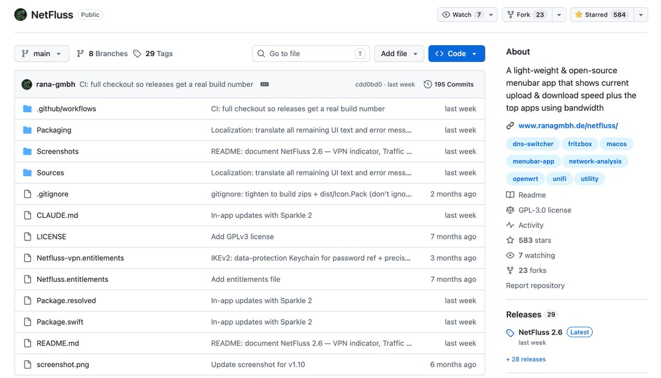Viewport: 661px width, 378px height.
Task: Open the 195 Commits history
Action: (448, 84)
